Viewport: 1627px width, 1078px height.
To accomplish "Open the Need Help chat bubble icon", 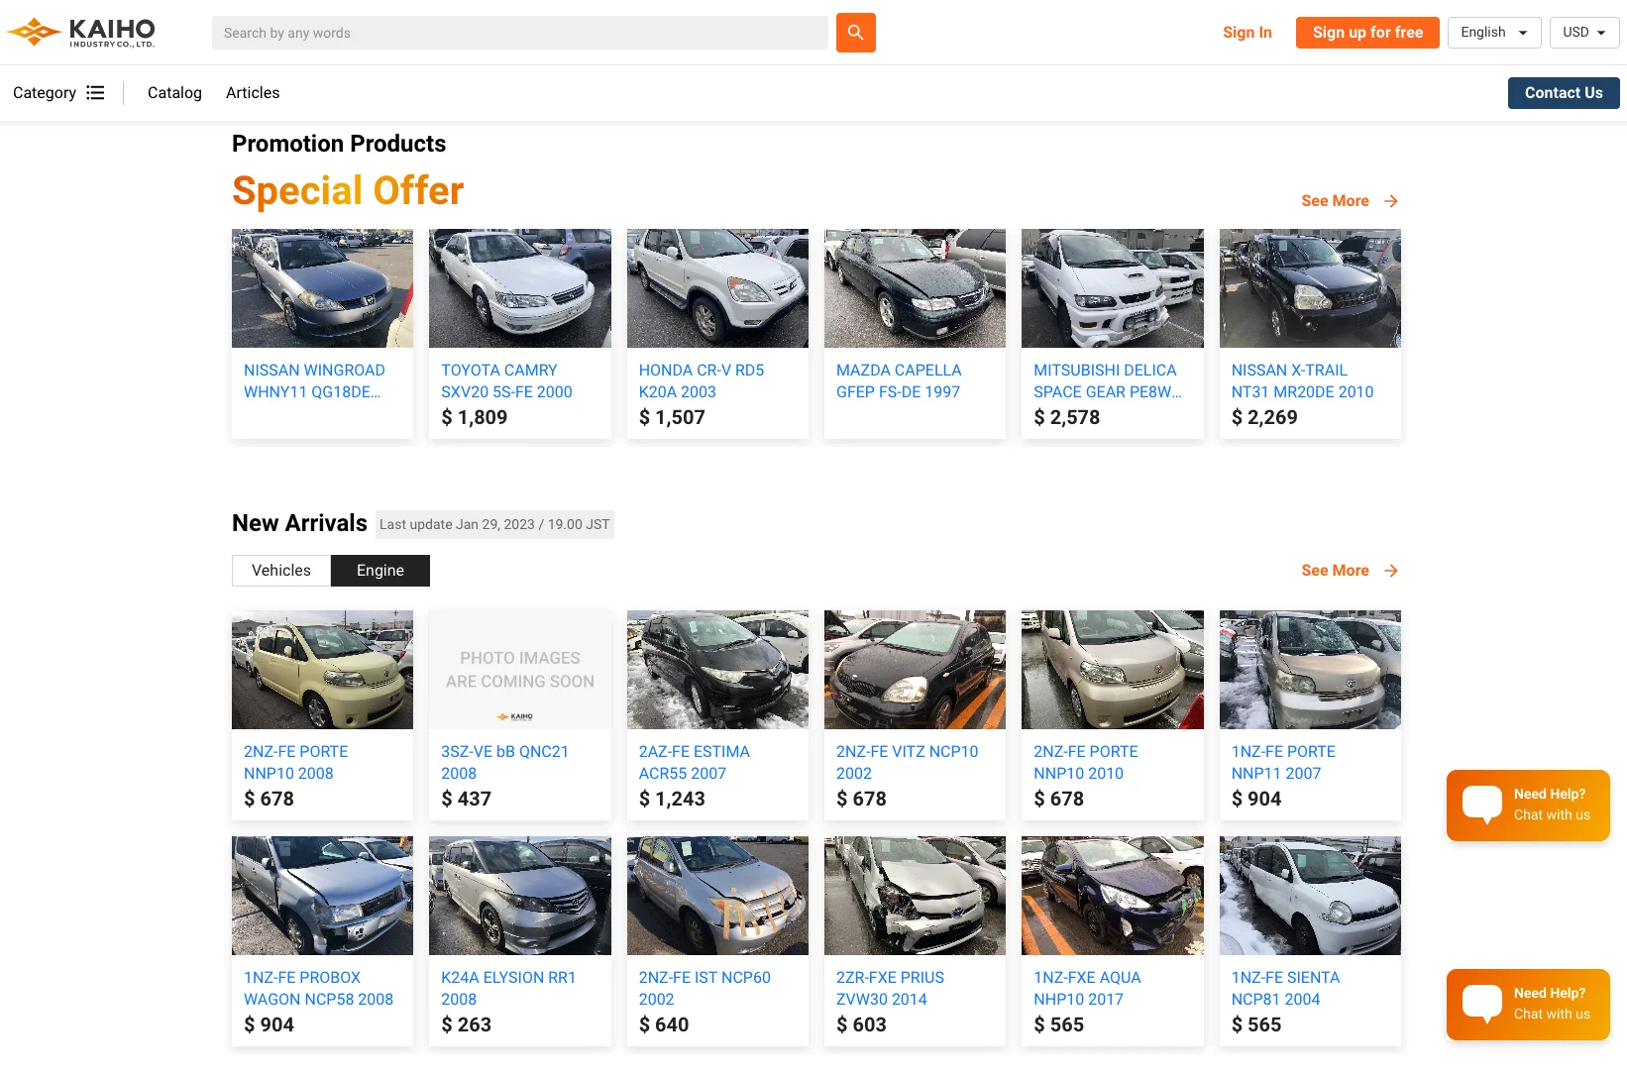I will (x=1480, y=805).
